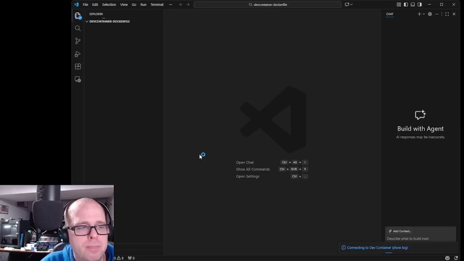Open the Terminal menu
The height and width of the screenshot is (261, 464).
pos(157,4)
